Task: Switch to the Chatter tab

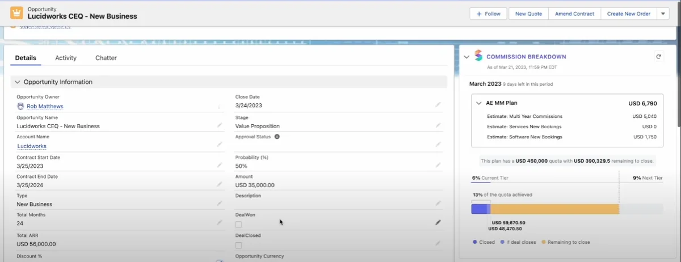Action: click(x=106, y=58)
